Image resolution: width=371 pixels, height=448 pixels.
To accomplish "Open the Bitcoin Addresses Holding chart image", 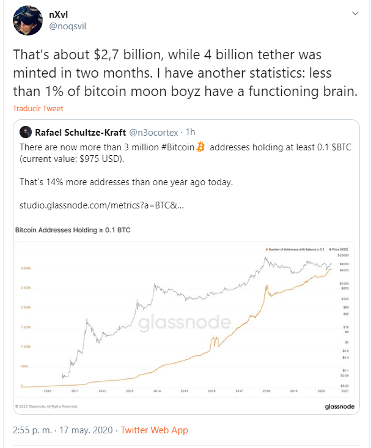I will [185, 319].
